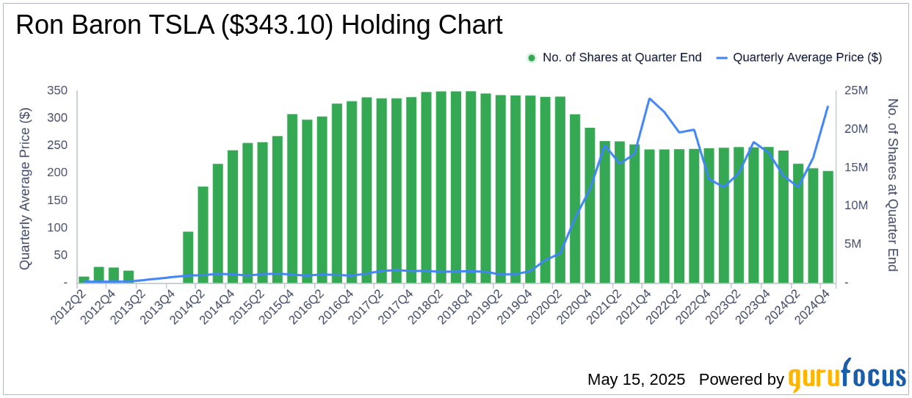Click the '150' tick on price axis
Viewport: 912px width, 398px height.
(57, 200)
